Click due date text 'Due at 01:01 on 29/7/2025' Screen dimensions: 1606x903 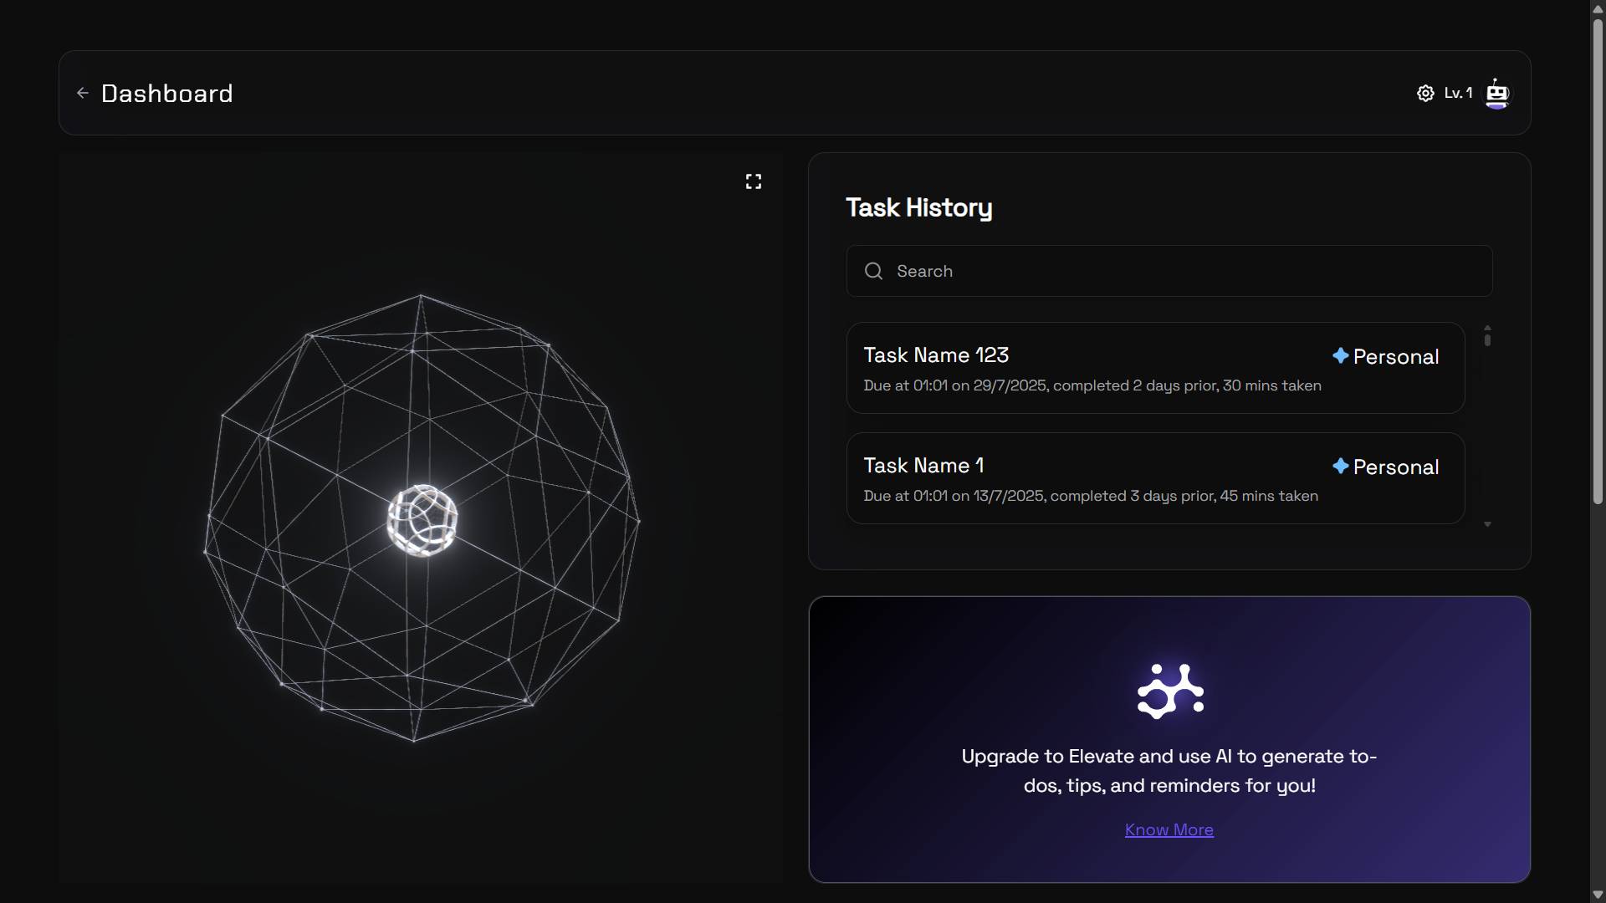point(954,385)
